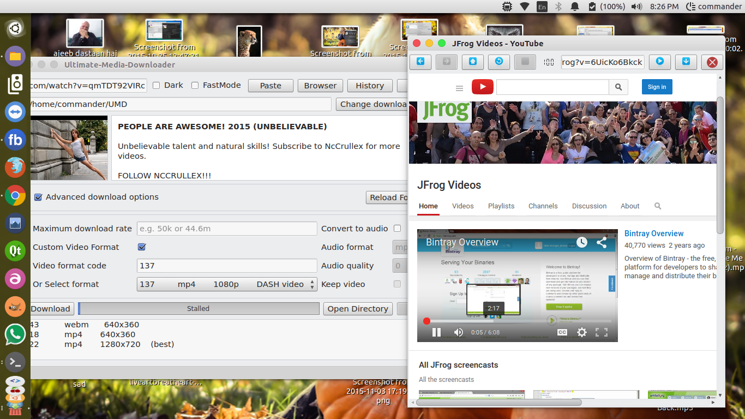This screenshot has width=745, height=419.
Task: Open the Files manager in the launcher
Action: [x=15, y=56]
